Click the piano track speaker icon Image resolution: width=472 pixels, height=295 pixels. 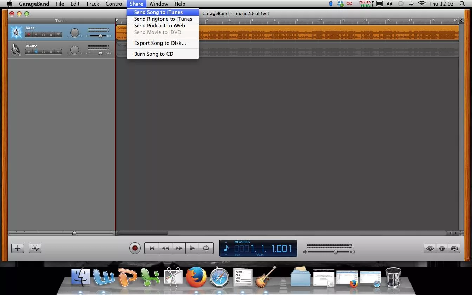pos(36,52)
